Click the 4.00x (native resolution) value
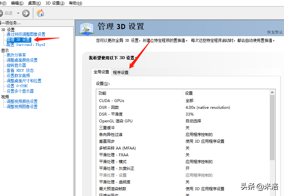The image size is (284, 196). tap(208, 108)
